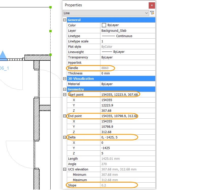Click the Angle value 270
The width and height of the screenshot is (199, 190).
click(104, 164)
